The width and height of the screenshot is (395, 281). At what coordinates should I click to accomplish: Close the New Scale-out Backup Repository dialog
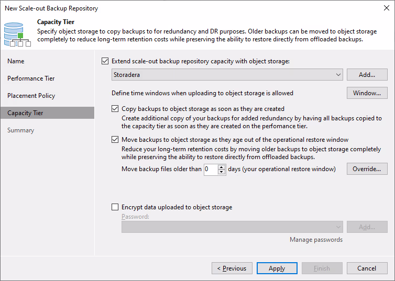pyautogui.click(x=386, y=8)
